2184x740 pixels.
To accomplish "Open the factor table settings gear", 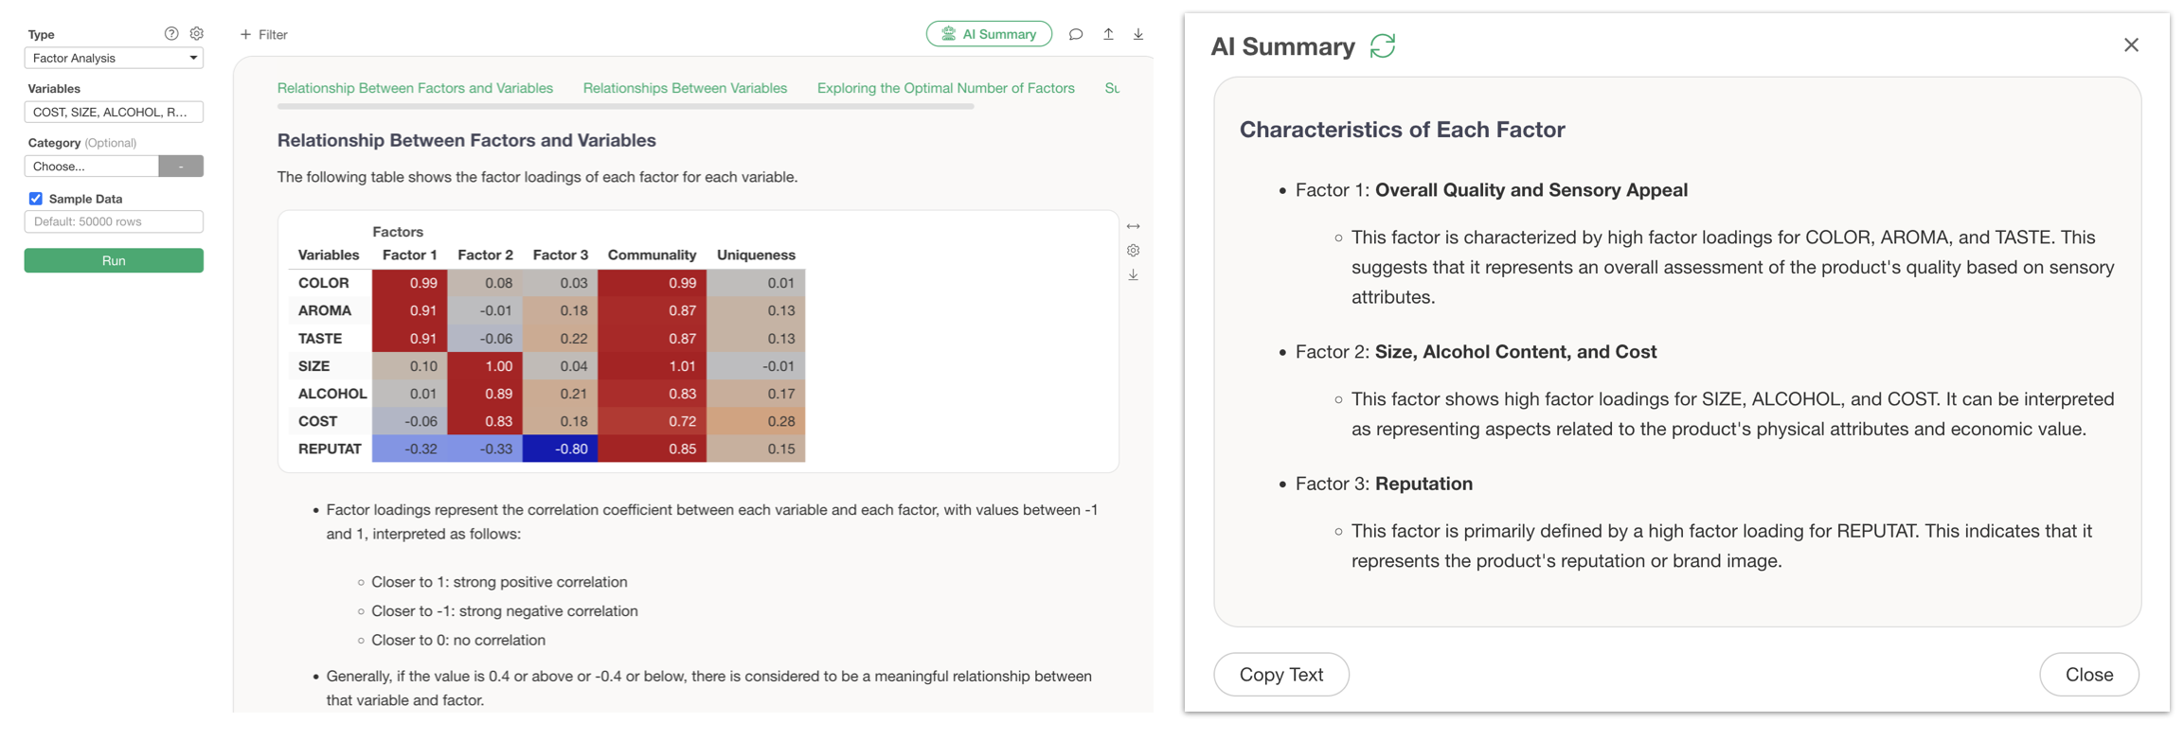I will 1134,251.
